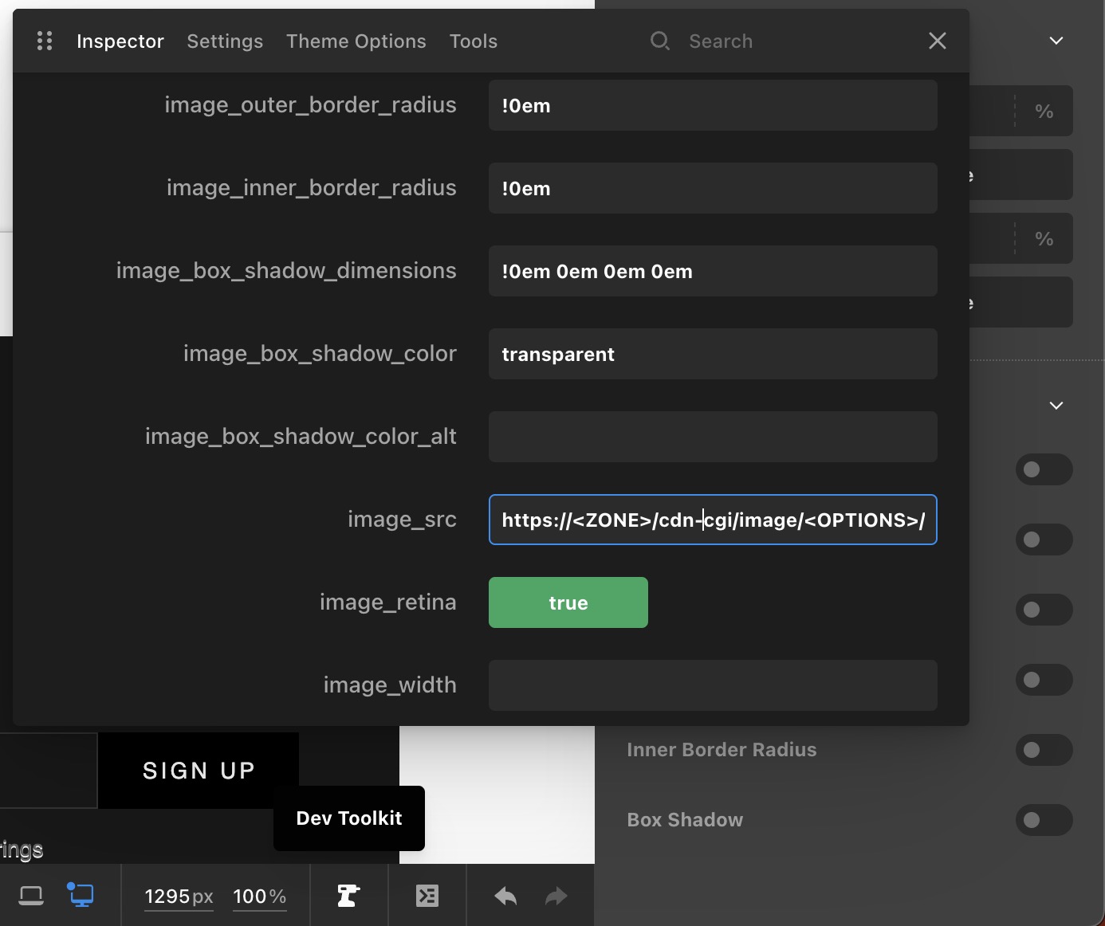
Task: Close the Inspector panel with the X
Action: (x=937, y=41)
